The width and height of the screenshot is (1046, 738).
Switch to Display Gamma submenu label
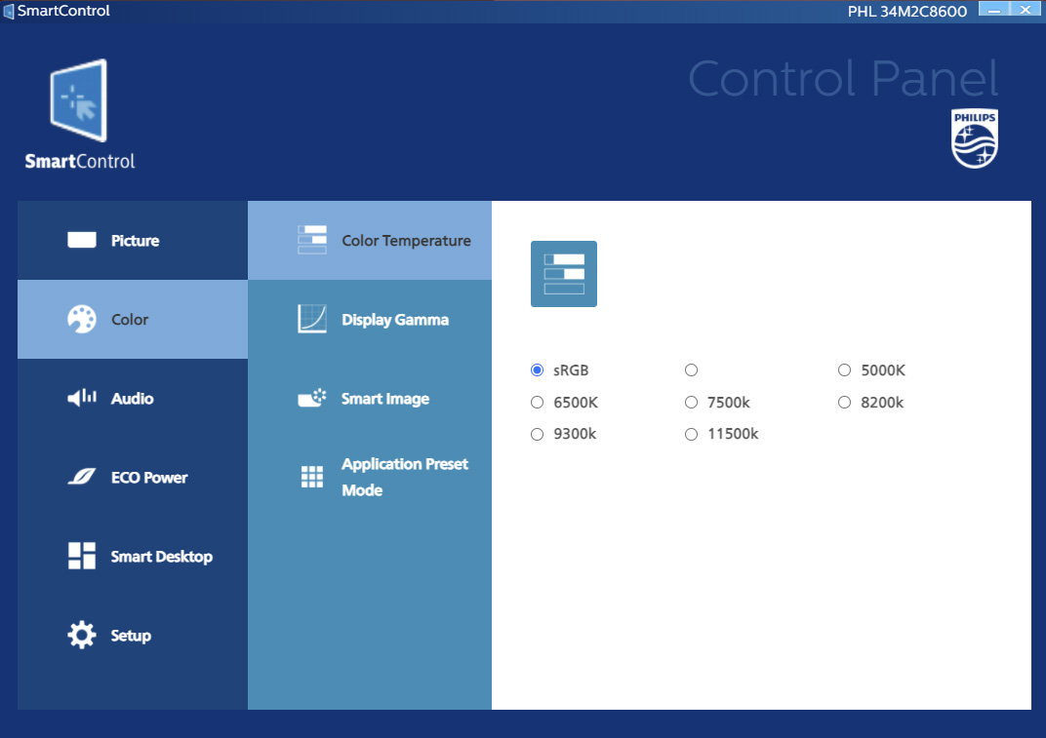coord(395,320)
